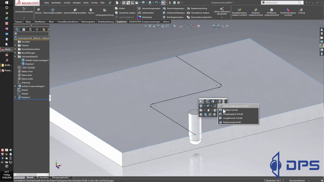Launch DriveWorksXpress Assistent
The width and height of the screenshot is (324, 182).
(288, 12)
